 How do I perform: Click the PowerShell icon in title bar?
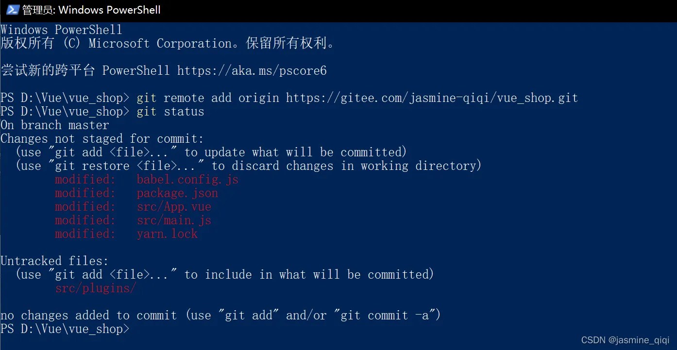13,10
